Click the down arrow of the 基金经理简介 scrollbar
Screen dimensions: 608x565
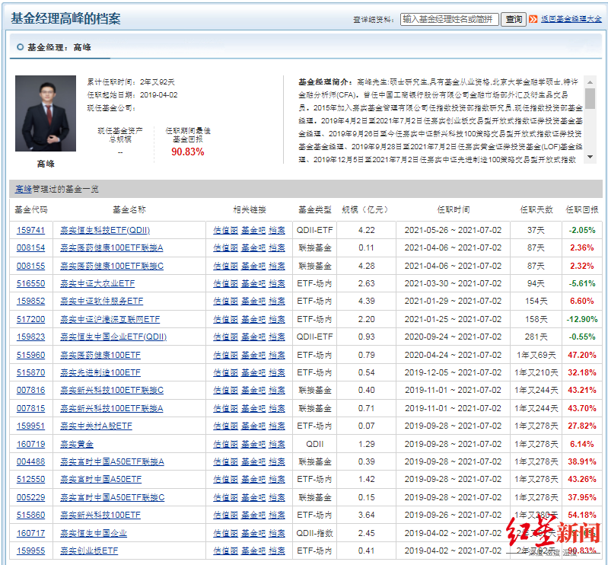pyautogui.click(x=590, y=157)
